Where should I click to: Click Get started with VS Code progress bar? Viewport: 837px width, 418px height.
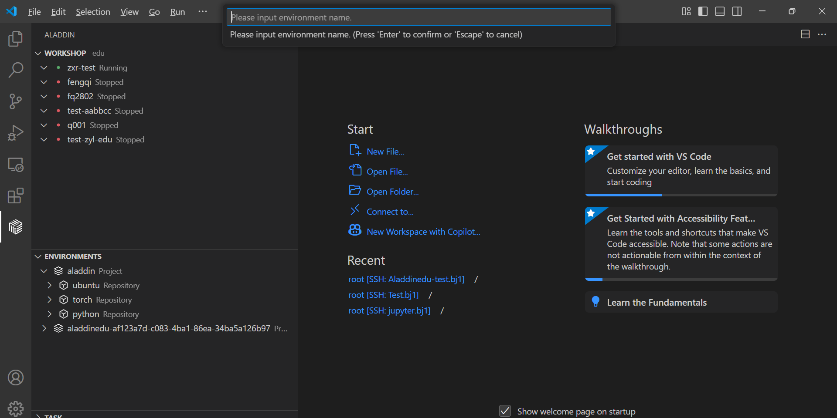681,195
